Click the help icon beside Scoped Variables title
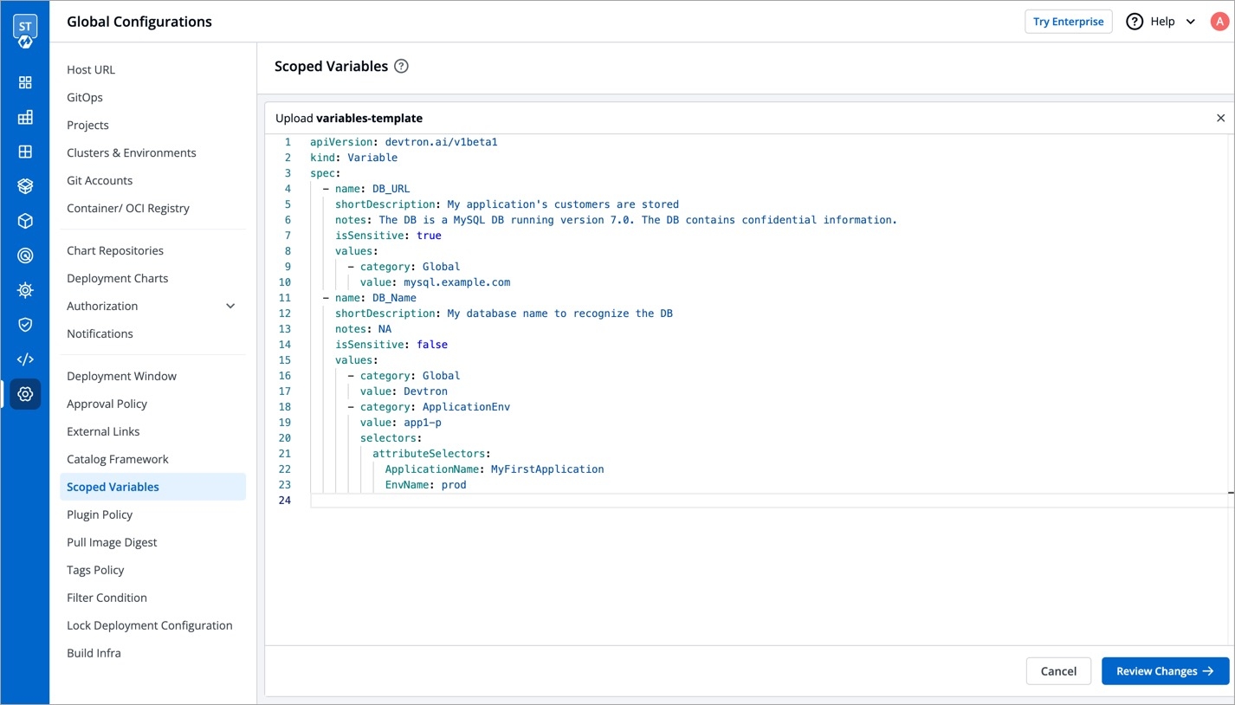The height and width of the screenshot is (705, 1235). tap(401, 67)
